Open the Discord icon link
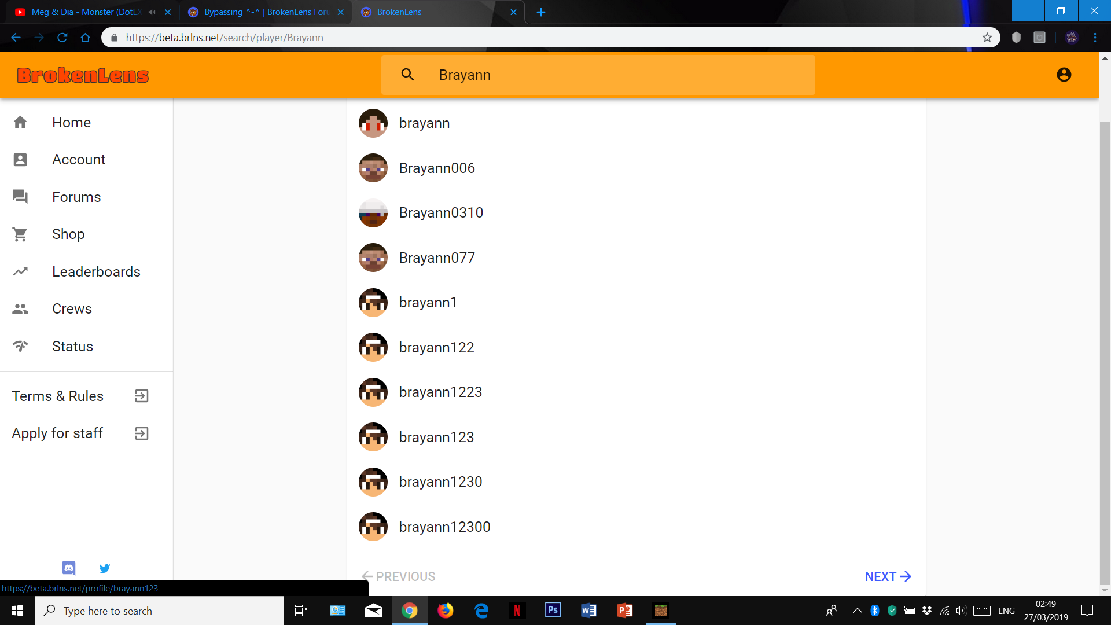 pos(69,568)
